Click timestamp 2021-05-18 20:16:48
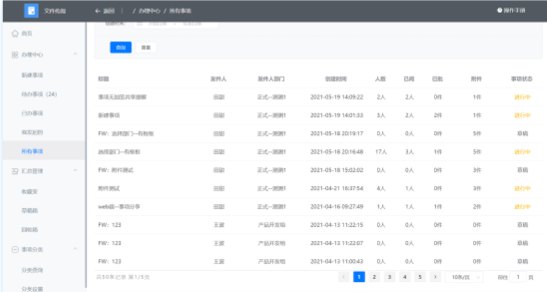 tap(337, 152)
